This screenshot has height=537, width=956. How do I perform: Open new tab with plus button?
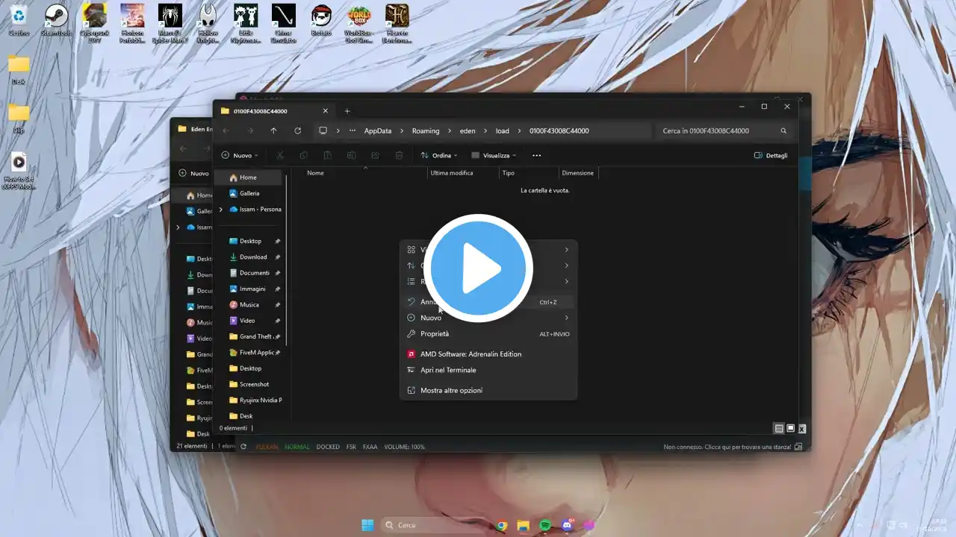pyautogui.click(x=347, y=111)
